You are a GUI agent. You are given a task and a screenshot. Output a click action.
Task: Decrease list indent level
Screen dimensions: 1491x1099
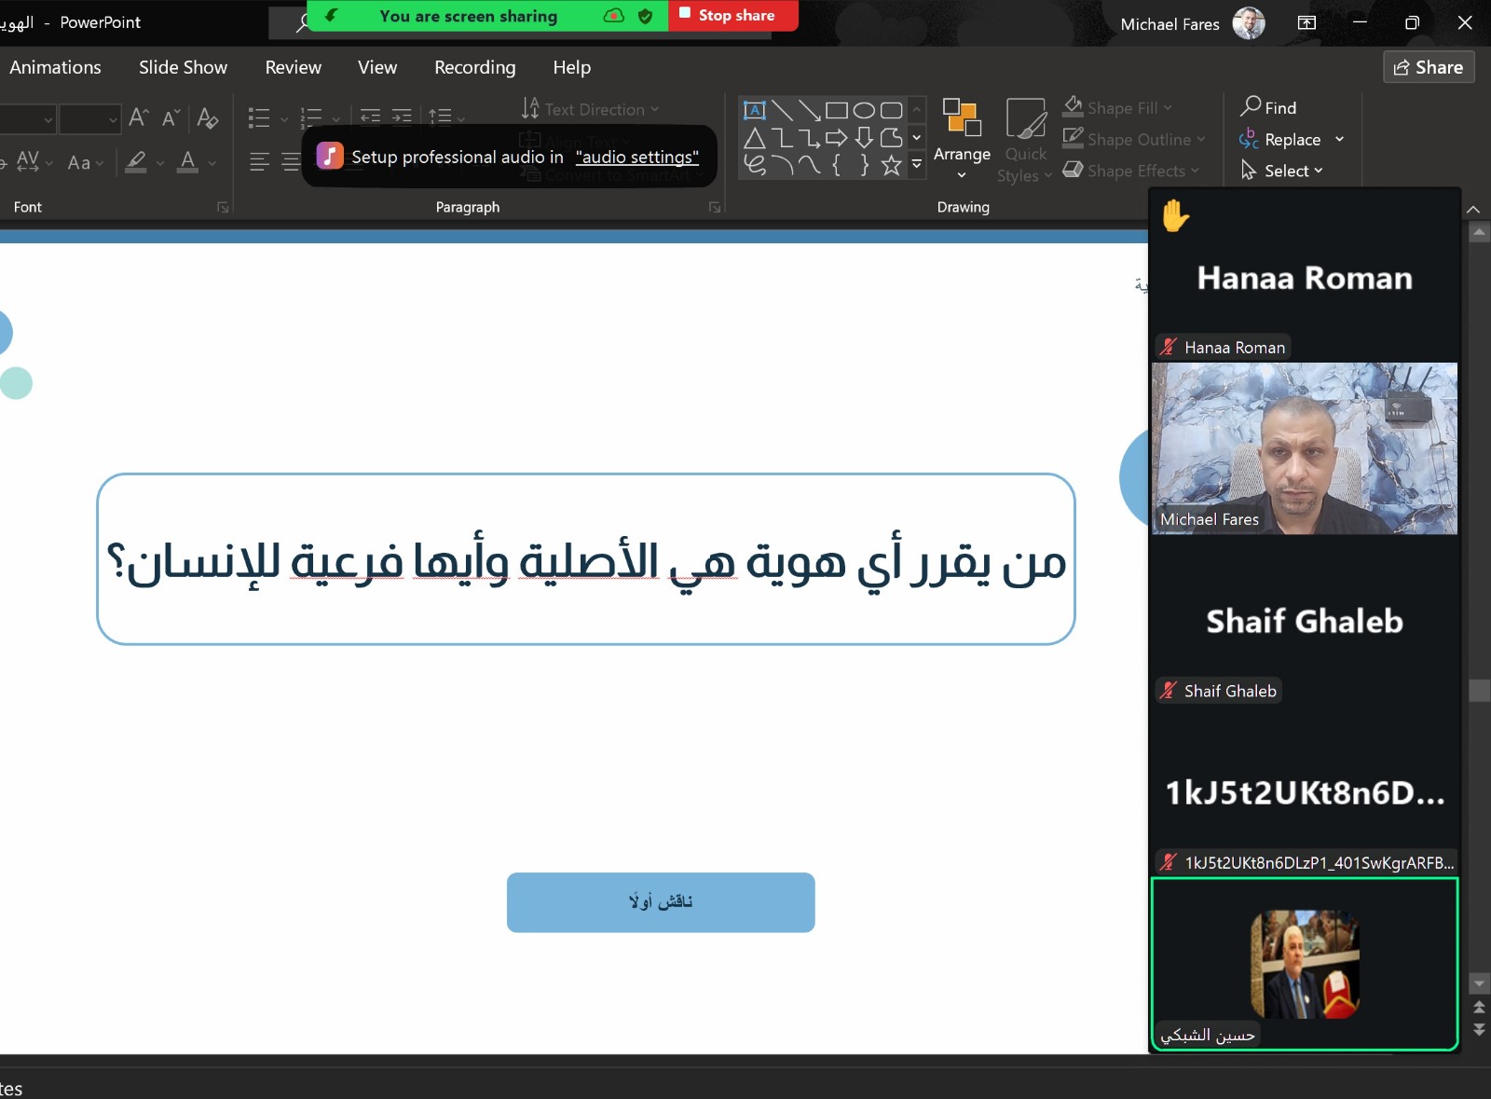click(370, 117)
